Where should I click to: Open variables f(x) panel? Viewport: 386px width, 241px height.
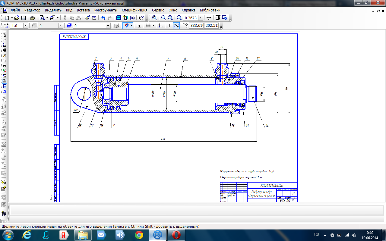click(x=132, y=18)
